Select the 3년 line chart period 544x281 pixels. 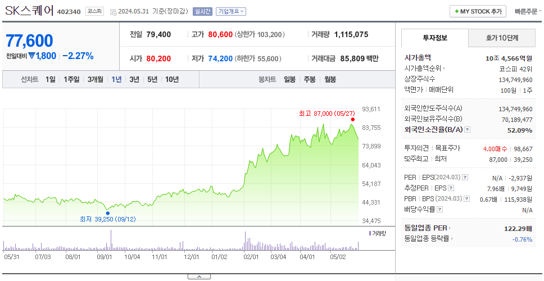(x=134, y=79)
